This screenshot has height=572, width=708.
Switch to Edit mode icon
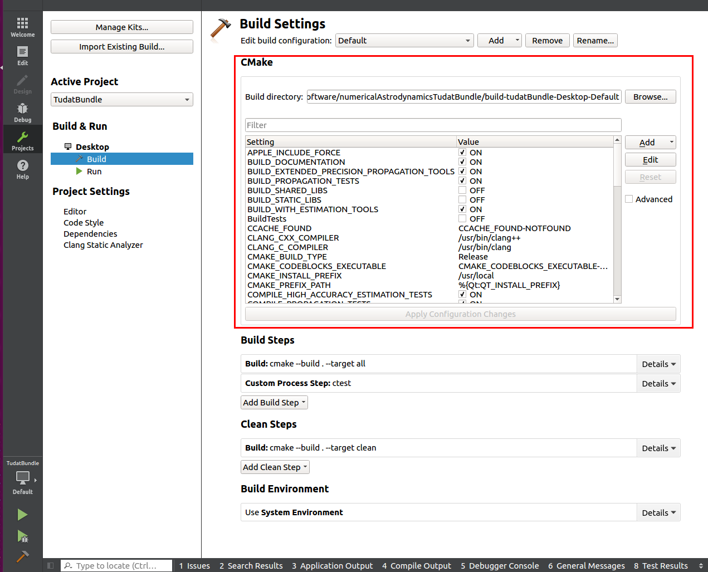point(22,55)
